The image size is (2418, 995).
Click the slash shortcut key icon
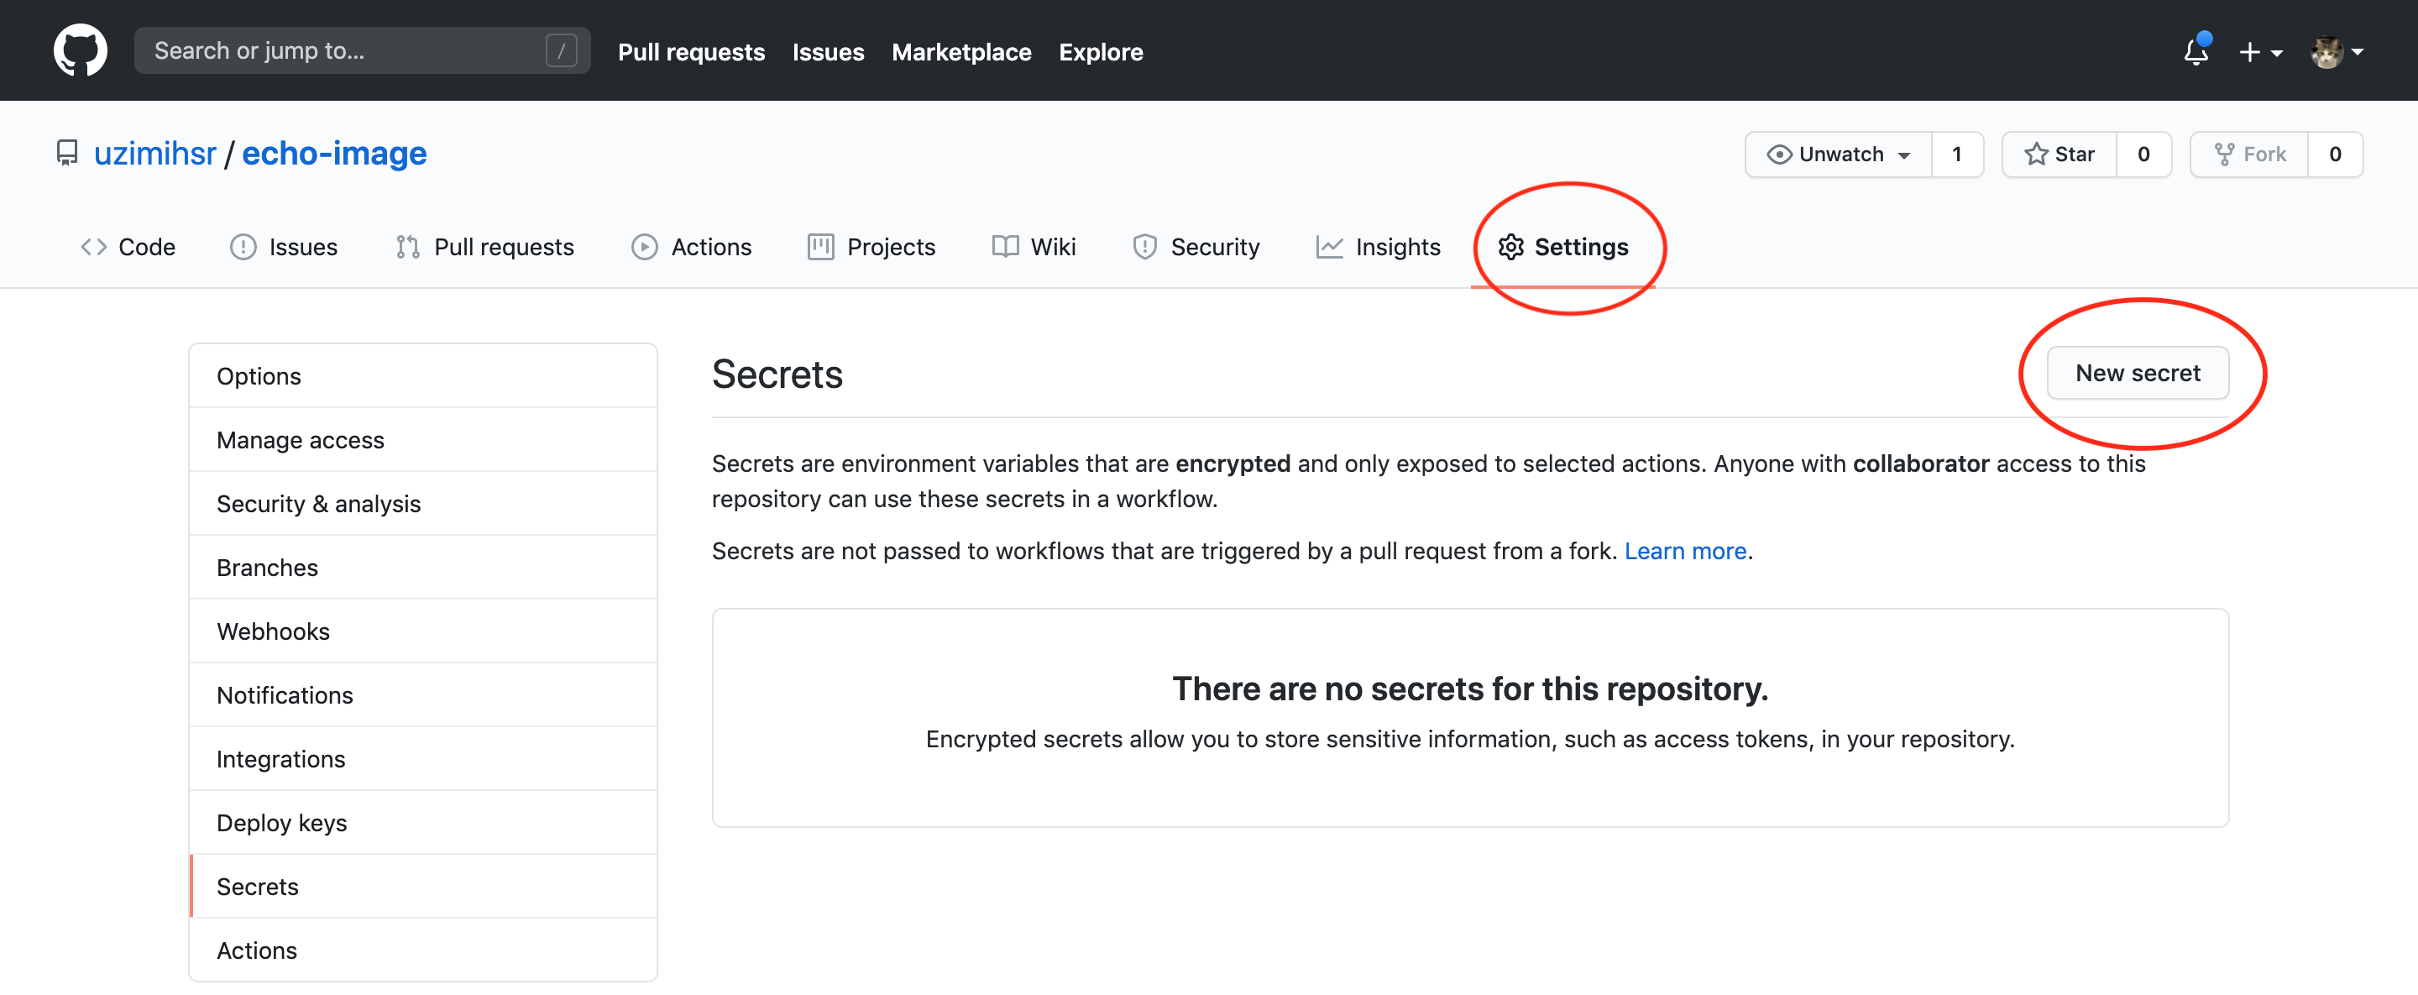(560, 50)
